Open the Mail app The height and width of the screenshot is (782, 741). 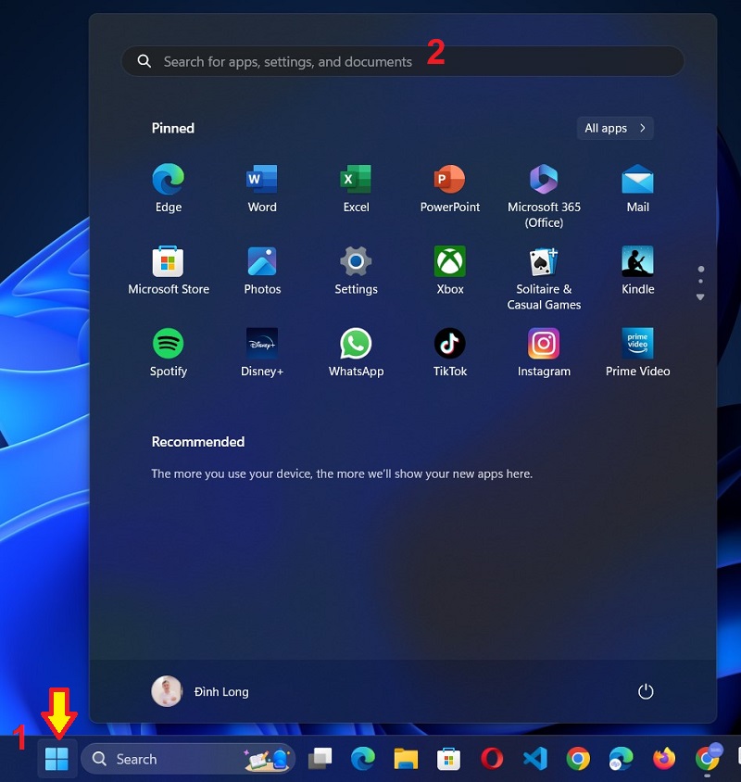point(637,188)
